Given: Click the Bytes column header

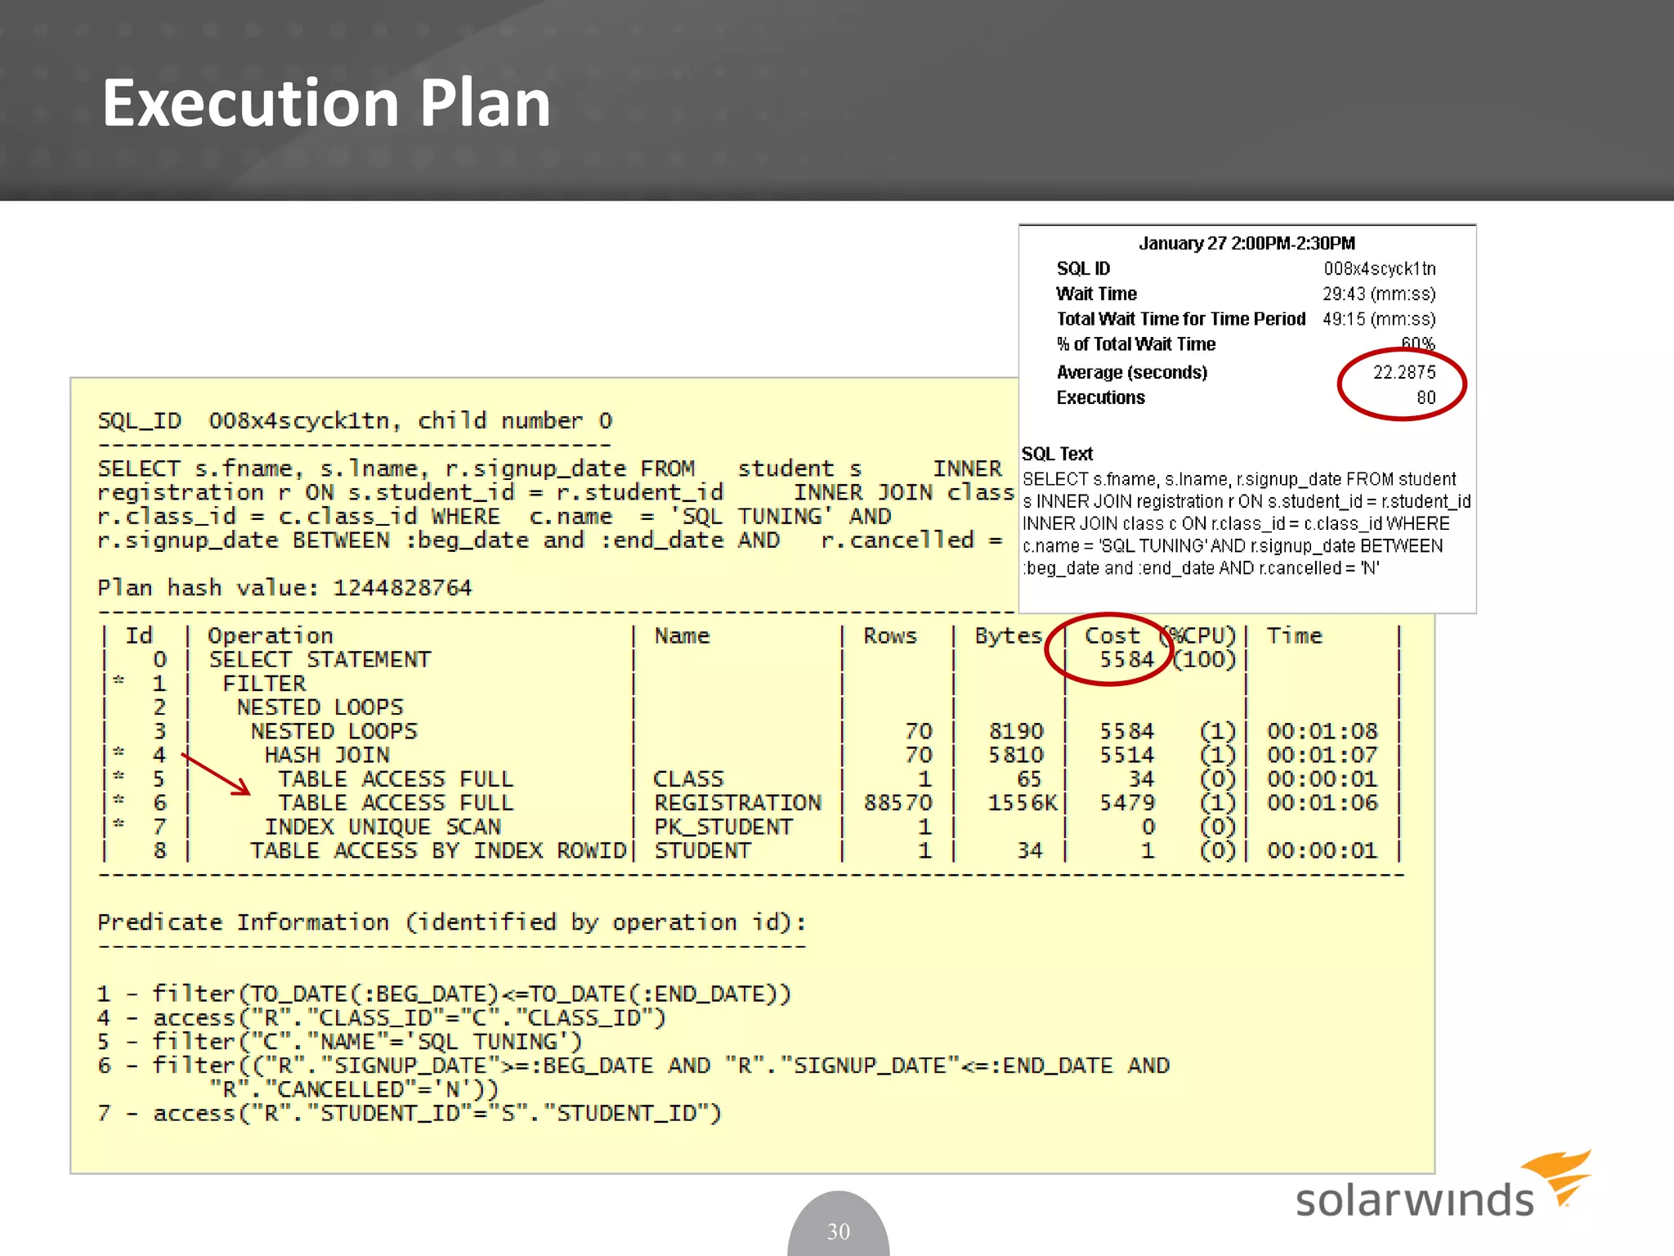Looking at the screenshot, I should pyautogui.click(x=1009, y=635).
